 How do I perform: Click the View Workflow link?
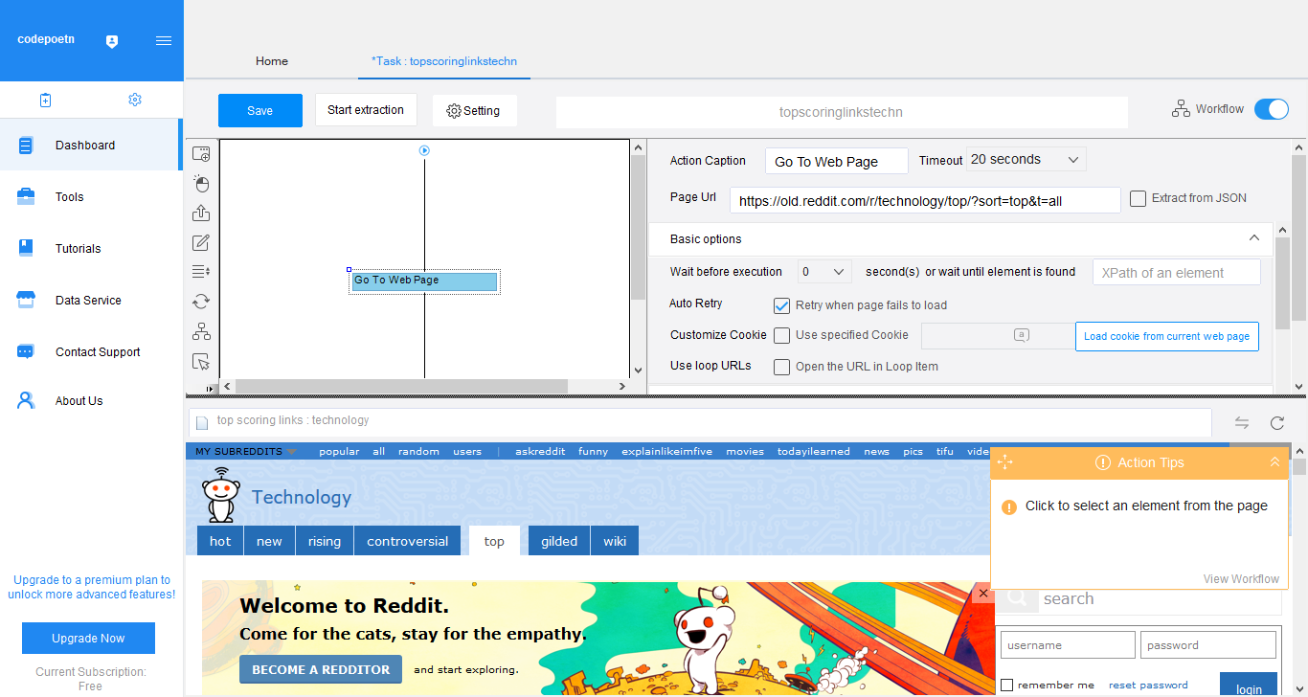(x=1241, y=579)
